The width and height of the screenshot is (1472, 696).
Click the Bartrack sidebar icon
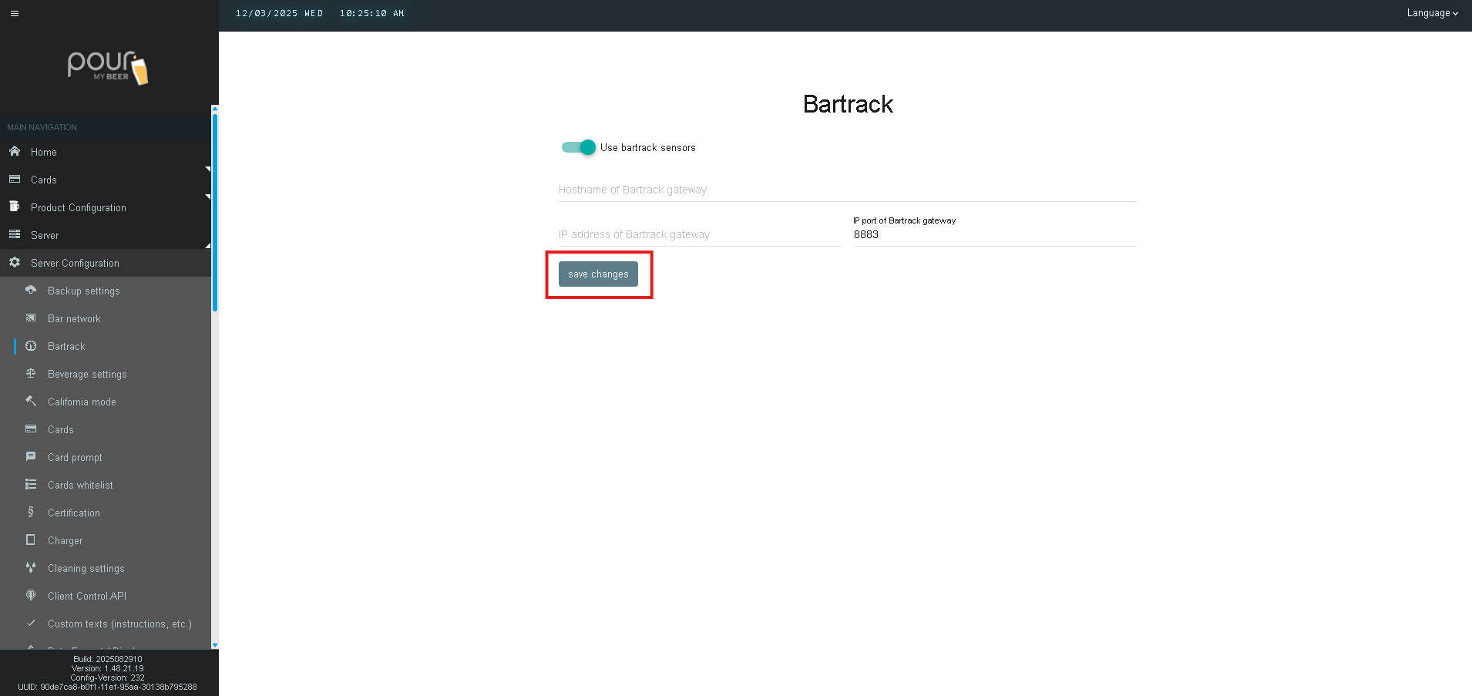31,346
